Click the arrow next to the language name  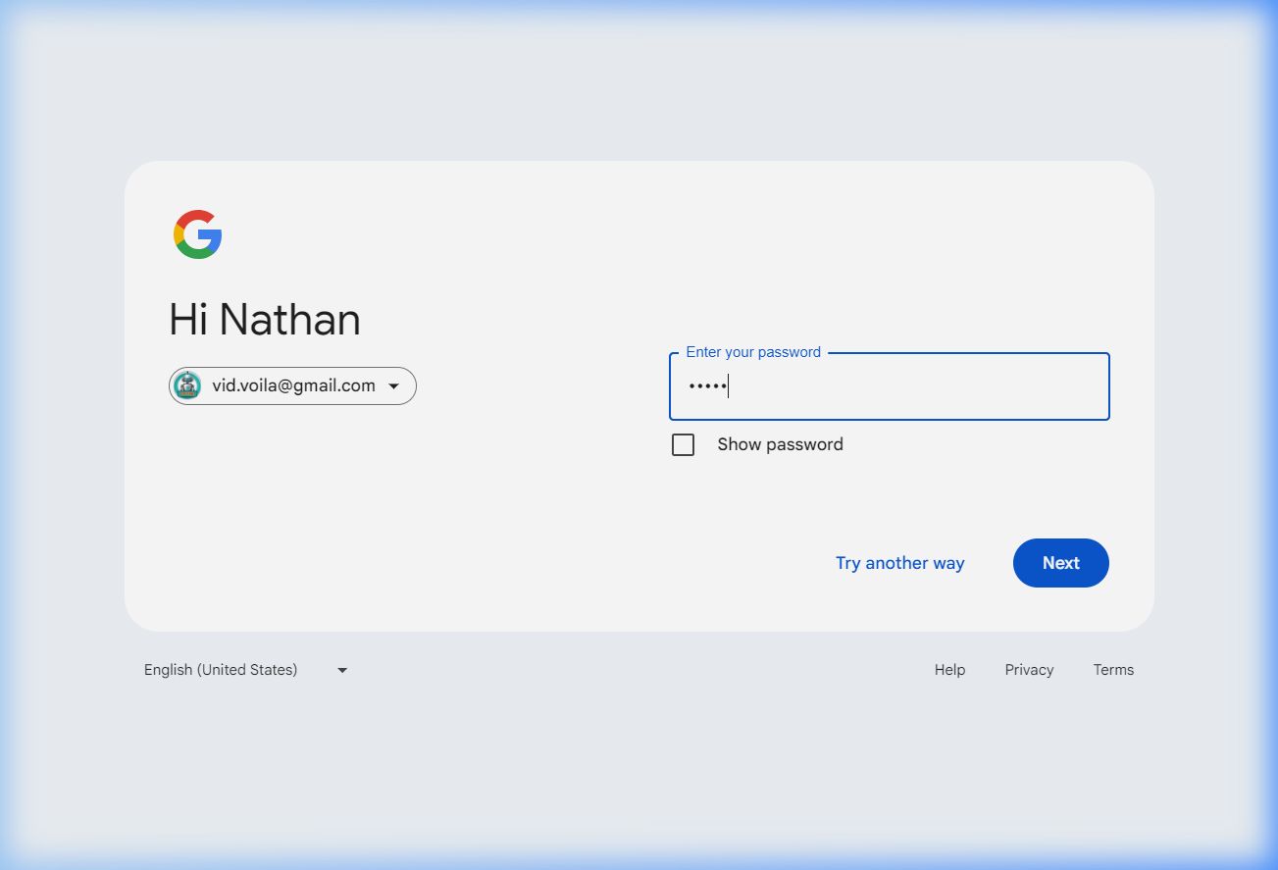coord(342,670)
